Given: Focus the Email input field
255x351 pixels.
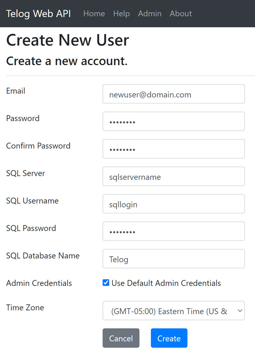Looking at the screenshot, I should [x=173, y=94].
